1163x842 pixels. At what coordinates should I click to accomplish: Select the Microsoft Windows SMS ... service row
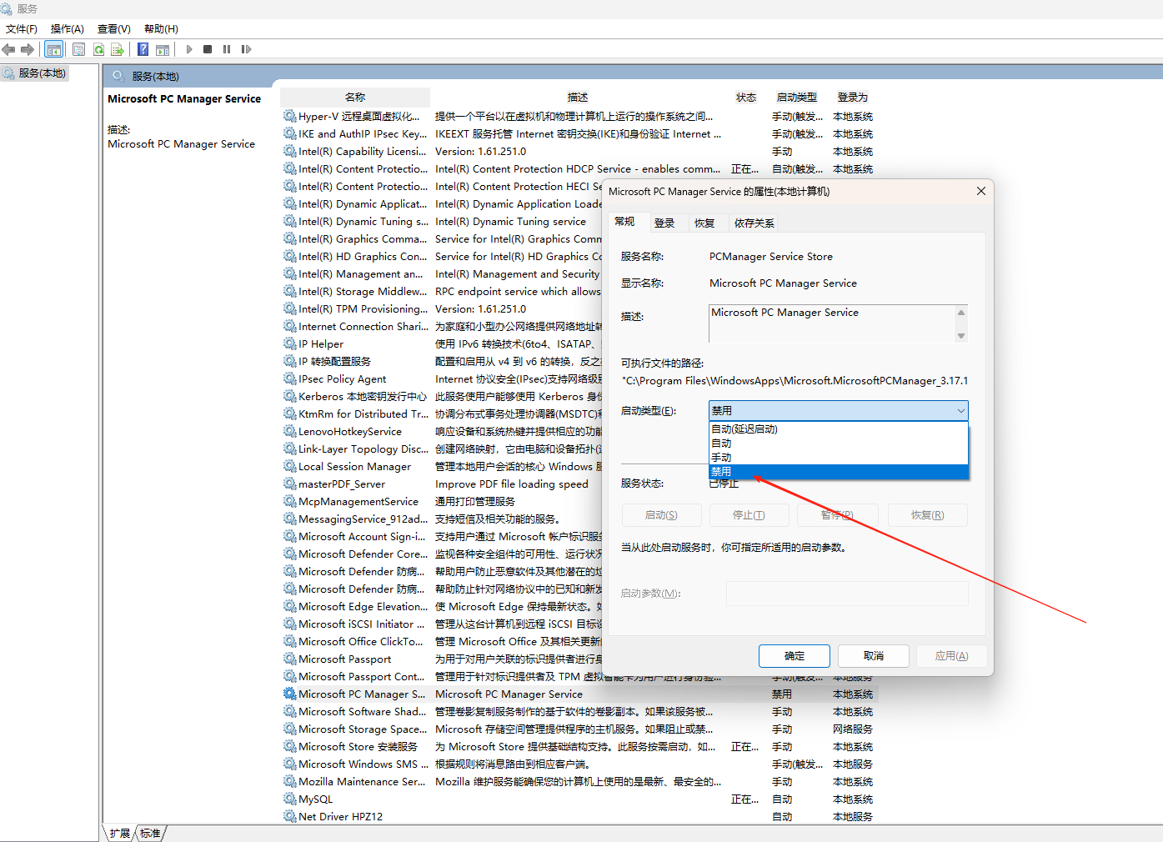(x=579, y=764)
